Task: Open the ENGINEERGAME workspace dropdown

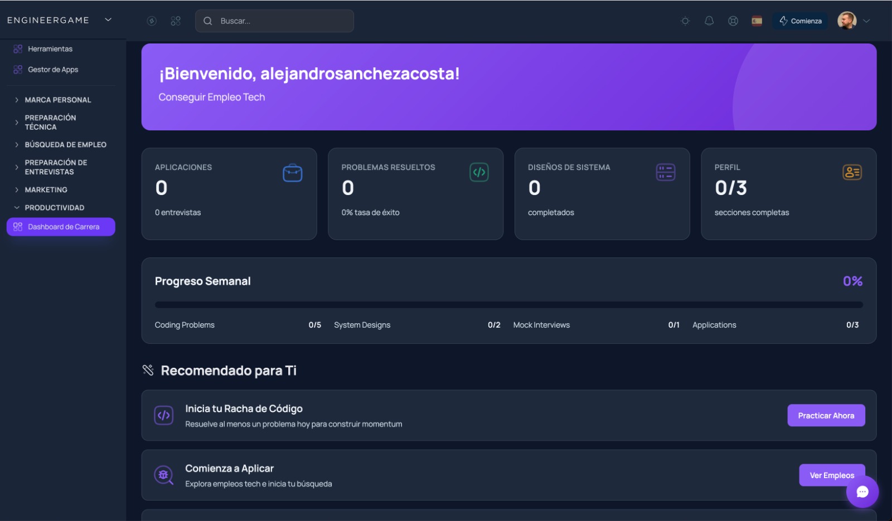Action: (x=107, y=20)
